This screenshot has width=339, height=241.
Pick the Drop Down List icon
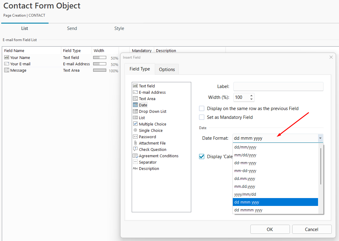coord(135,111)
